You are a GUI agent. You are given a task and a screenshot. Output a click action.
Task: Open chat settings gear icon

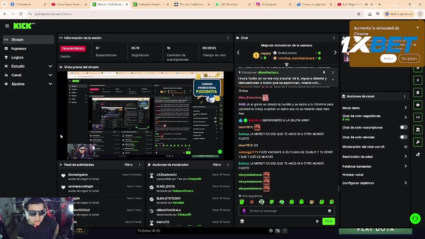(317, 221)
